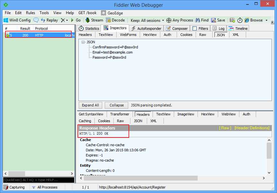Toggle Capturing in status bar
This screenshot has width=277, height=193.
tap(14, 187)
